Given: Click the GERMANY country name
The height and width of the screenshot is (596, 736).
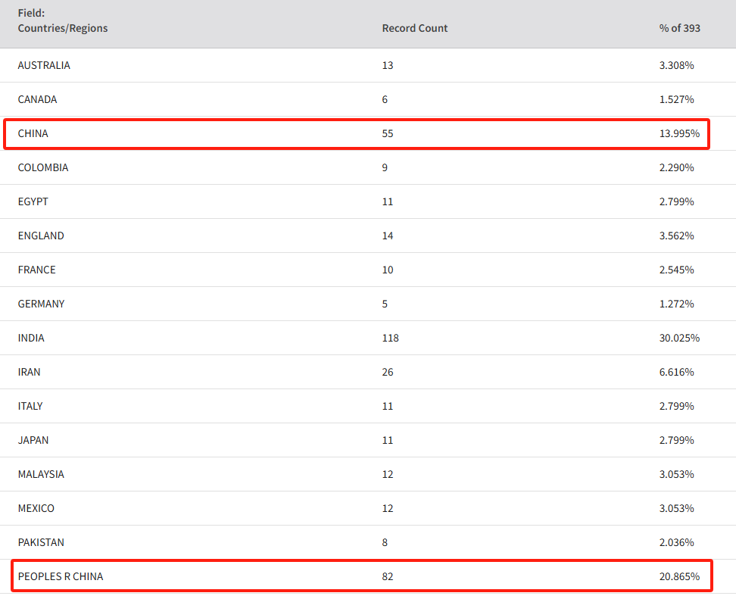Looking at the screenshot, I should pyautogui.click(x=42, y=304).
